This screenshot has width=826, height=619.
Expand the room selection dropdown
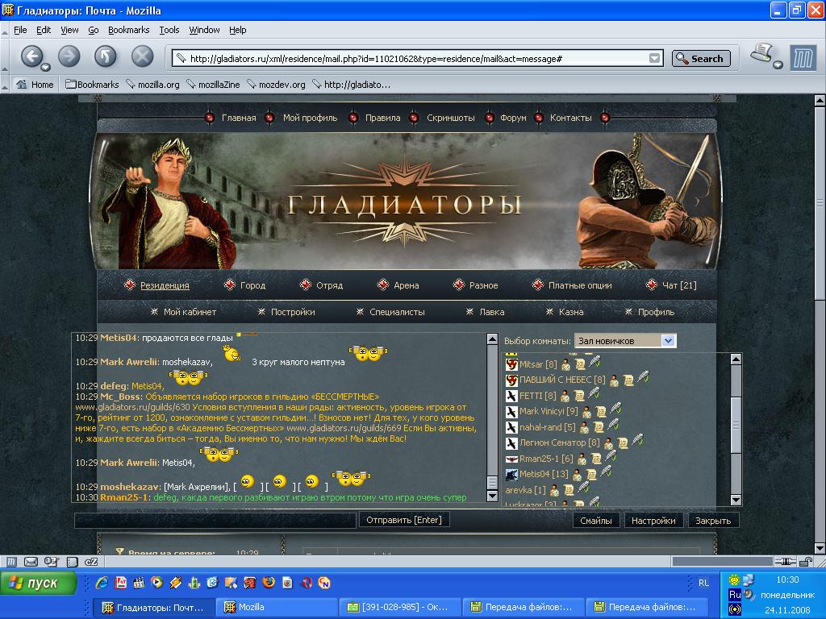(667, 341)
